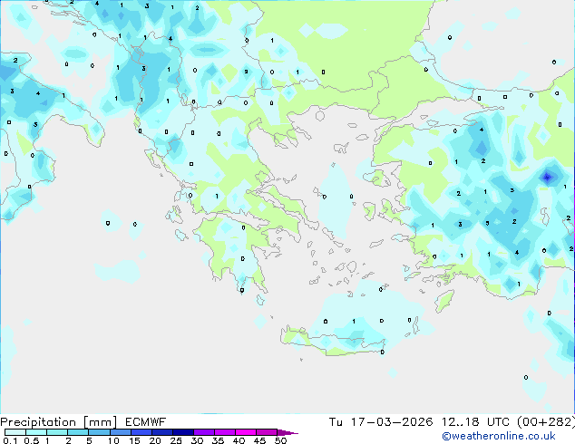This screenshot has height=444, width=575.
Task: Click the 'ECMWF' model label
Action: click(145, 422)
